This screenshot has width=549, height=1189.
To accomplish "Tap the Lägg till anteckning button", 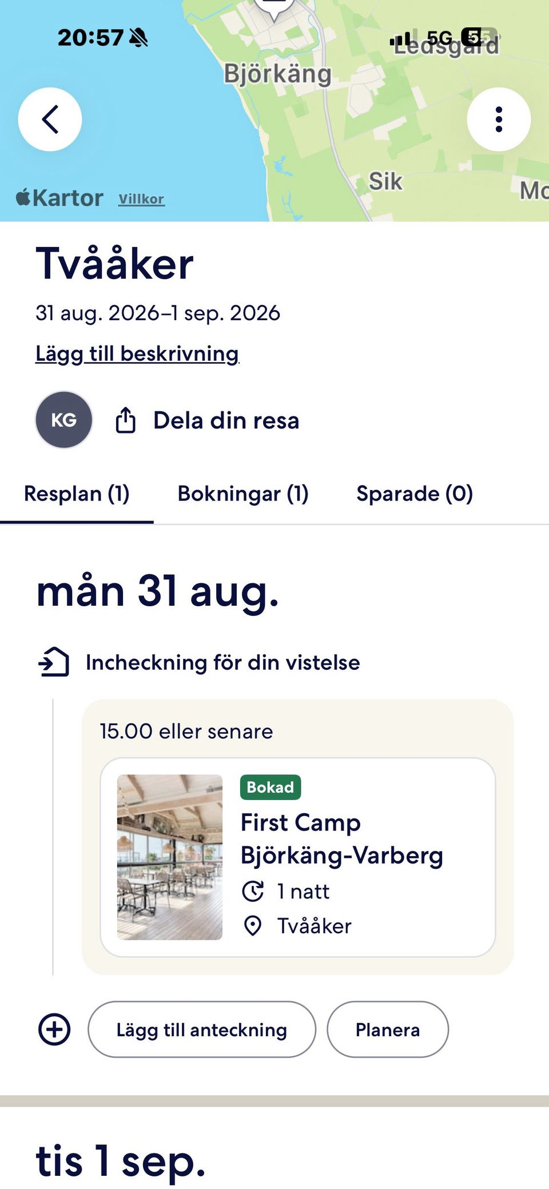I will 202,1029.
